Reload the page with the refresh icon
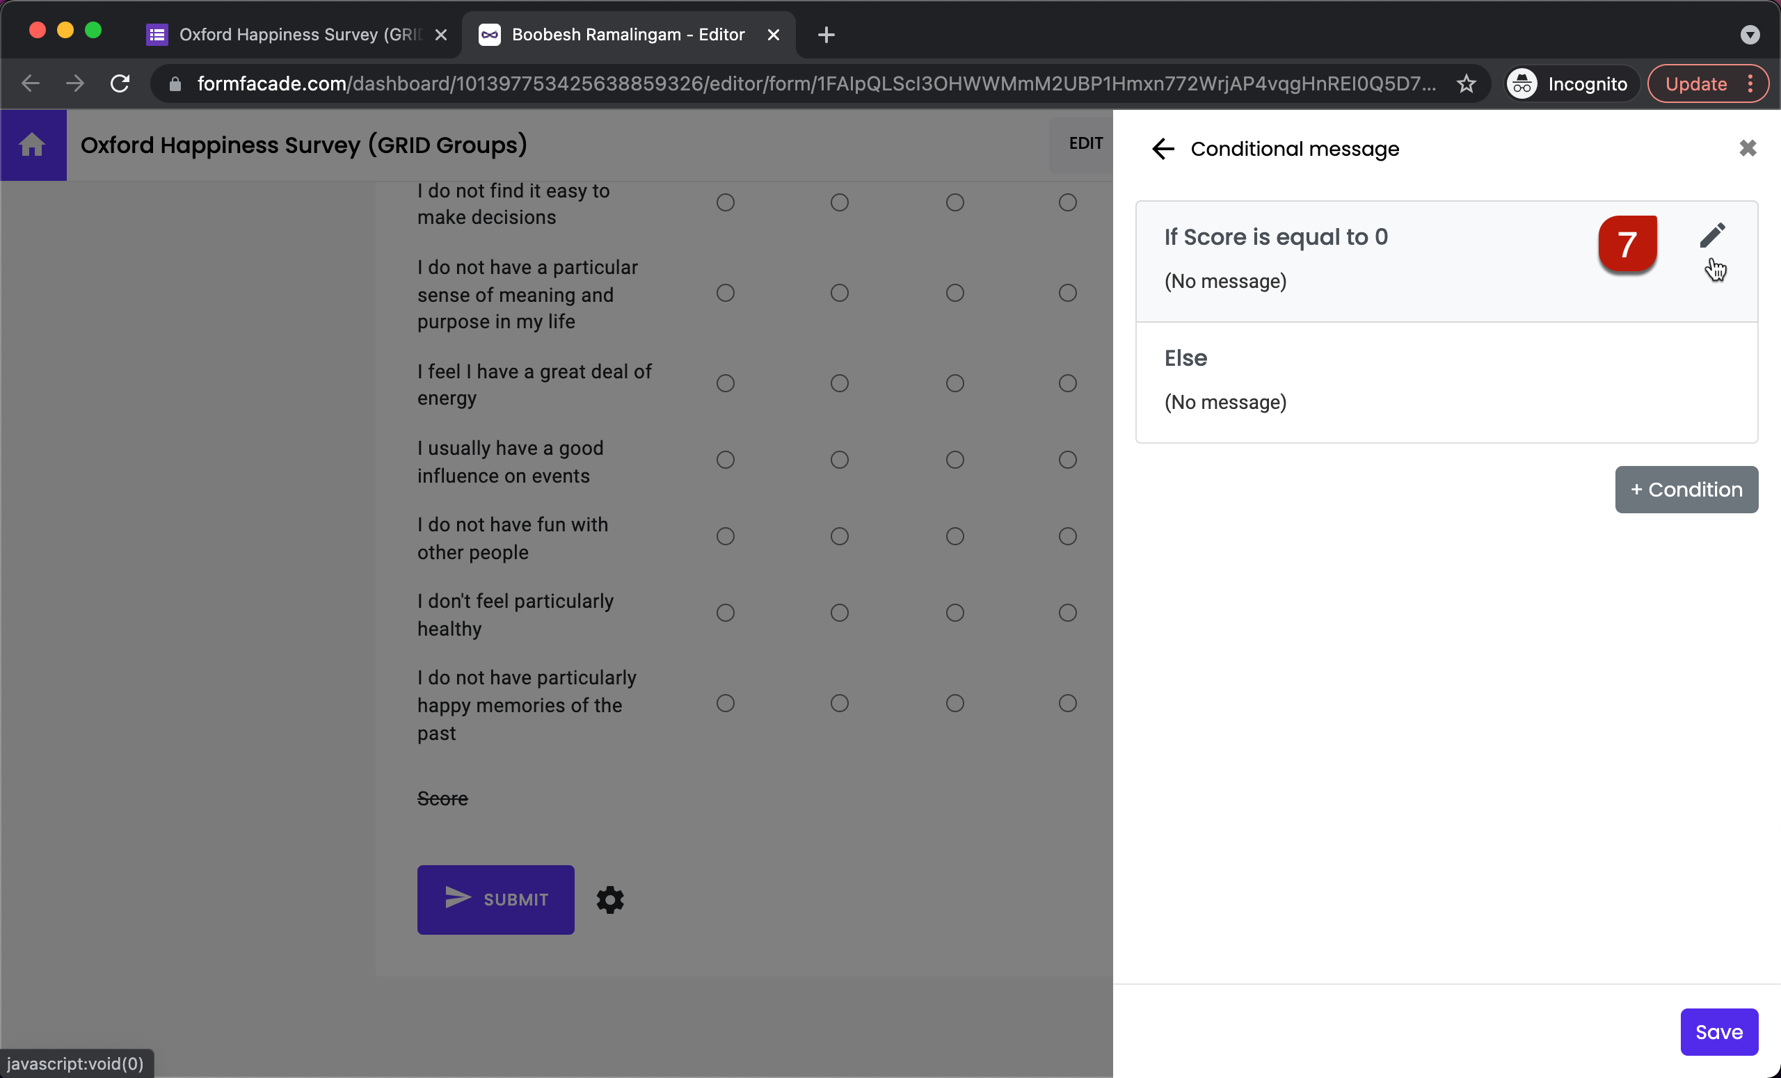The image size is (1781, 1078). click(120, 83)
